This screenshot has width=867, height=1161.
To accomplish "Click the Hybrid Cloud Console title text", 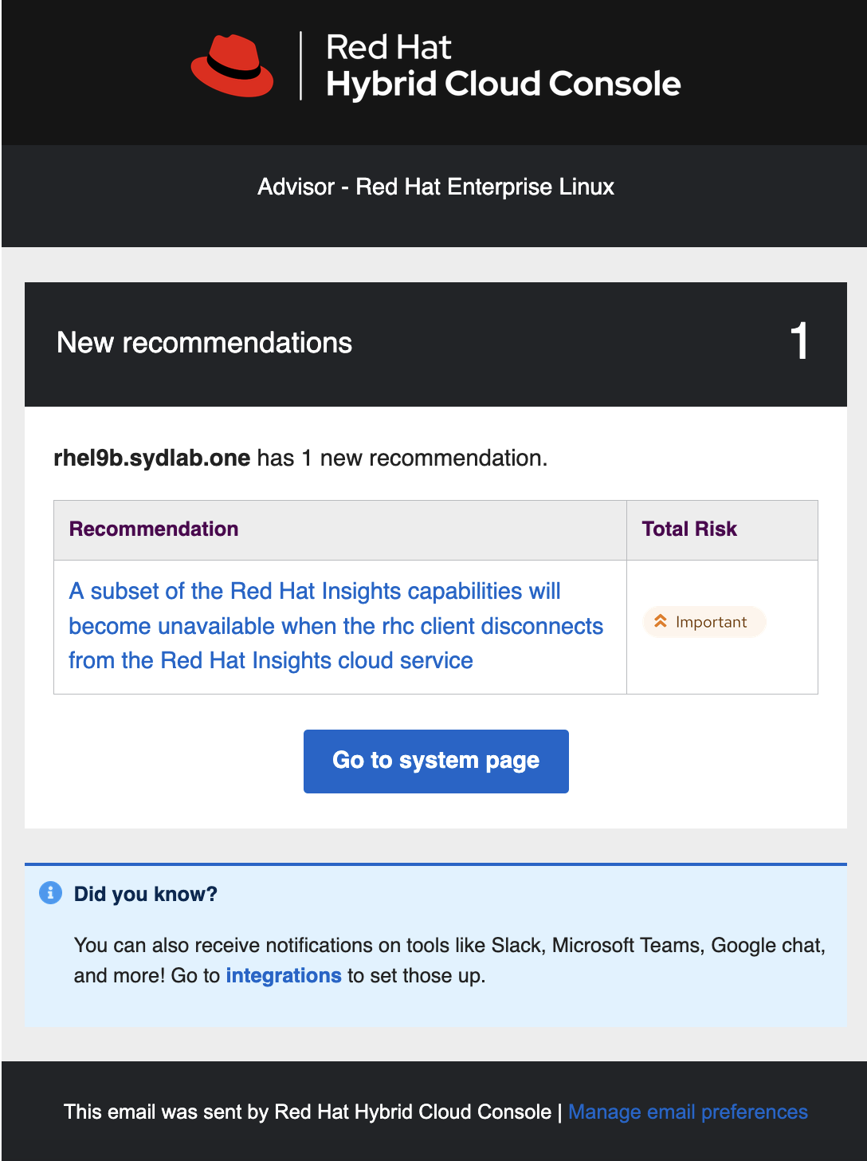I will [x=503, y=84].
